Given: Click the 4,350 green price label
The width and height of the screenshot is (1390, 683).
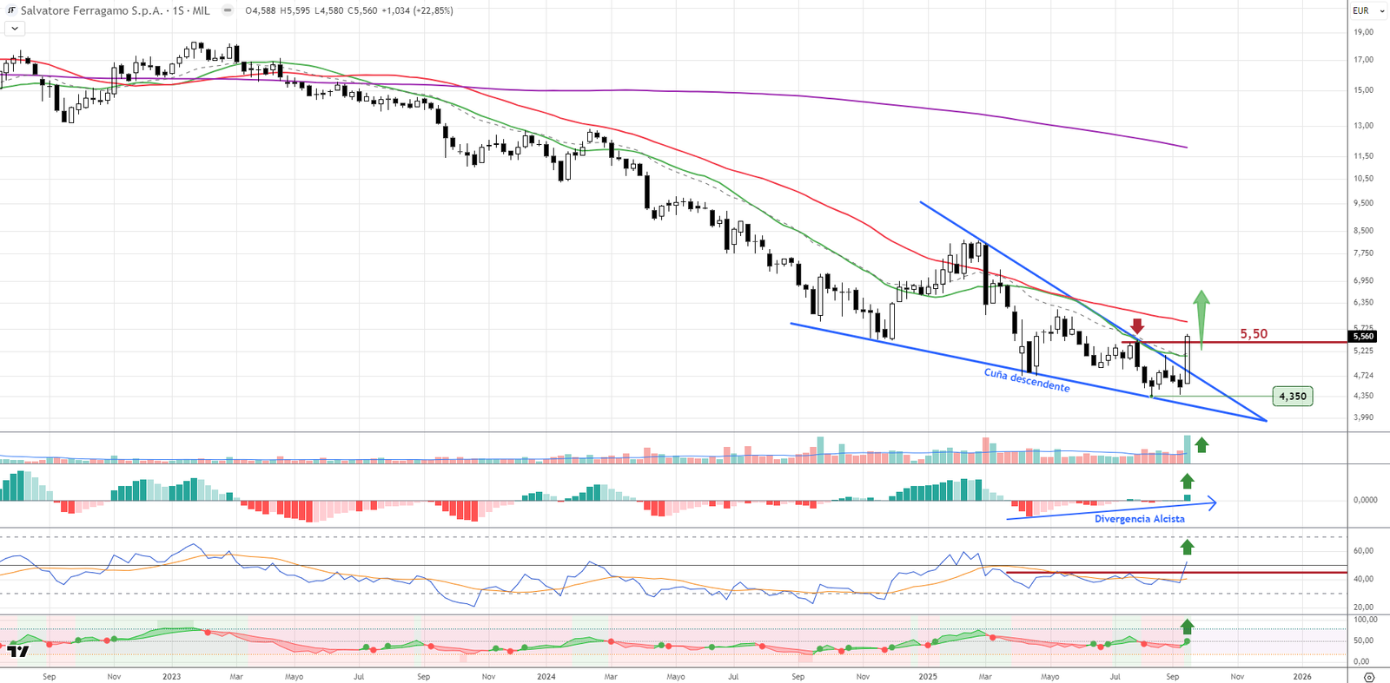Looking at the screenshot, I should click(x=1292, y=397).
